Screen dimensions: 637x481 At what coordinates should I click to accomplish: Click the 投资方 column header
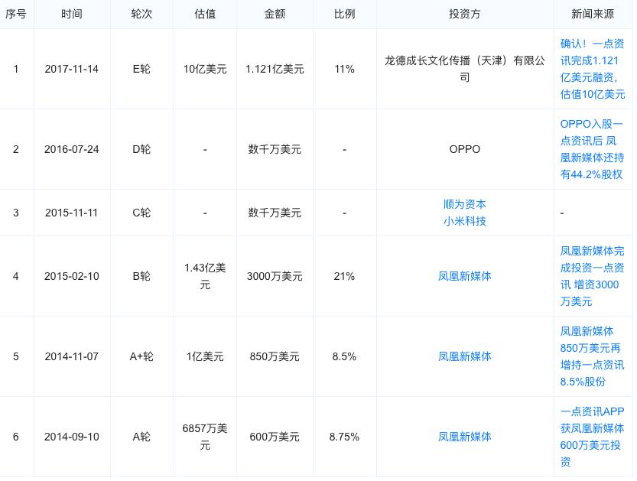click(x=464, y=15)
